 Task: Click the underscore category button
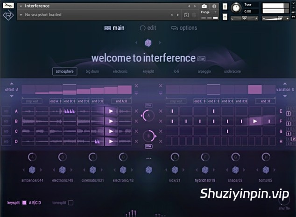click(x=232, y=71)
